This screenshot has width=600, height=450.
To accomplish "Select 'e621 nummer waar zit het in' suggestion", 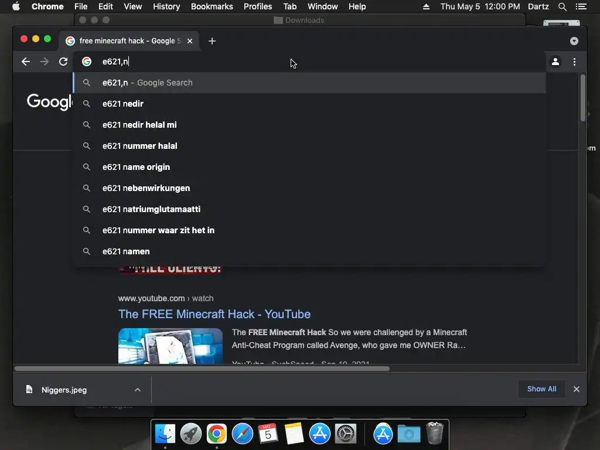I will pos(309,230).
